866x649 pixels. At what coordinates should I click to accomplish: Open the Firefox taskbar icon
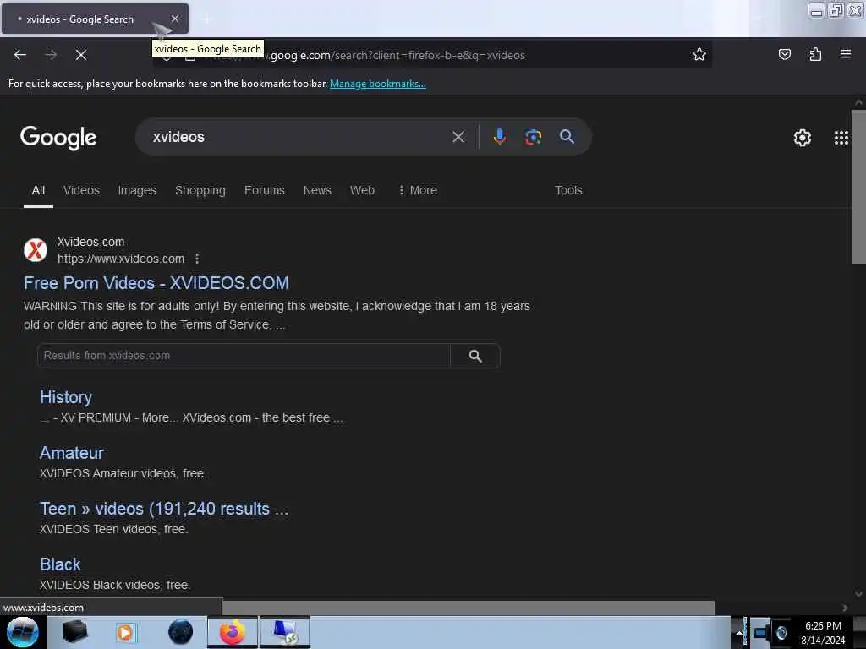[x=233, y=632]
